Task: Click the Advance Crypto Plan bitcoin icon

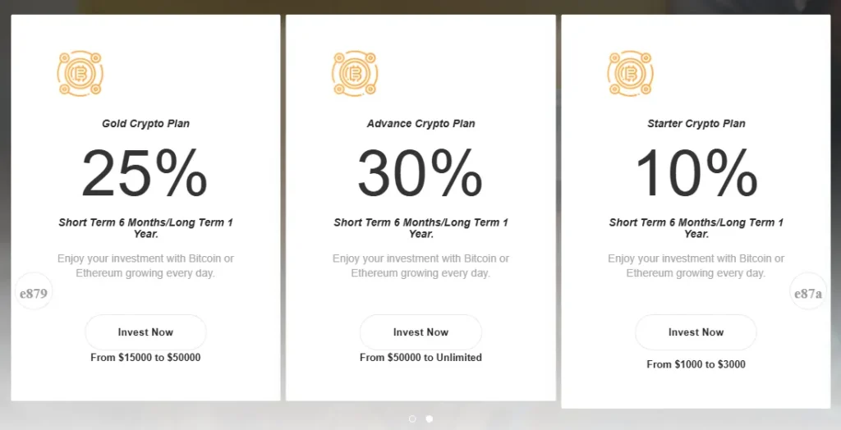Action: [x=356, y=73]
